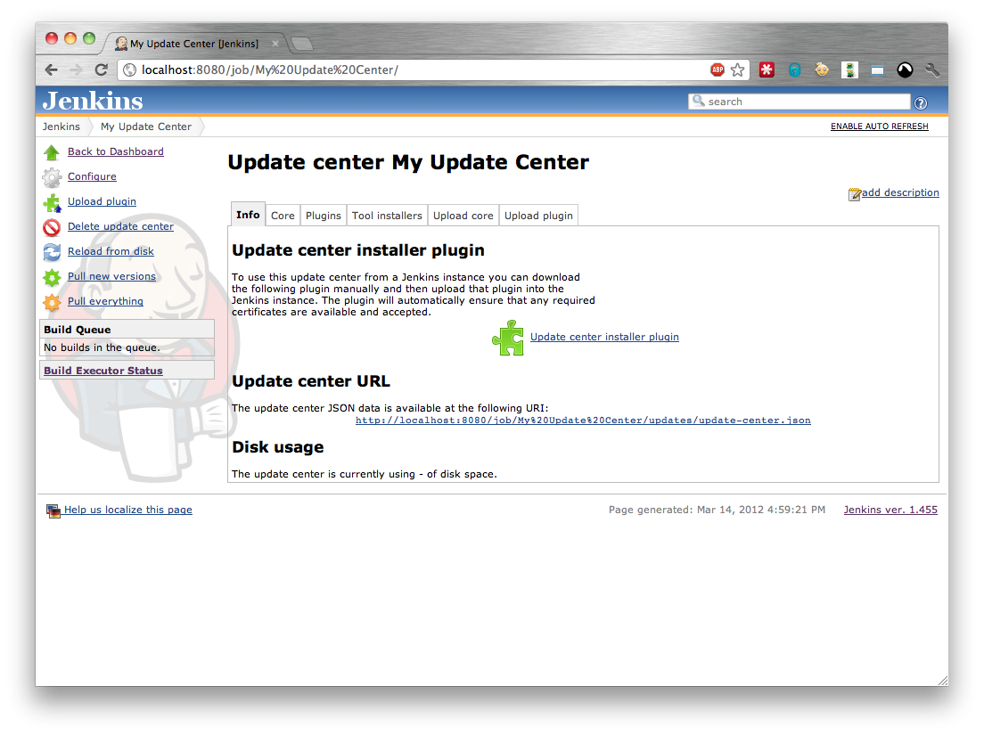Click the orange gear icon for Pull everything

pos(52,302)
